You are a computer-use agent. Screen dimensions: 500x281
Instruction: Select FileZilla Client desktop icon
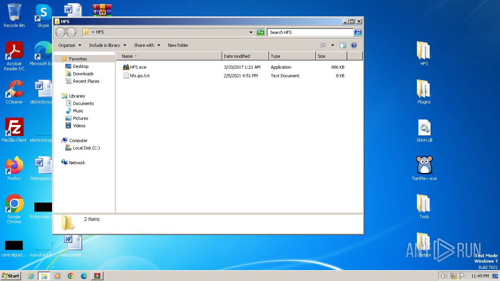point(14,130)
